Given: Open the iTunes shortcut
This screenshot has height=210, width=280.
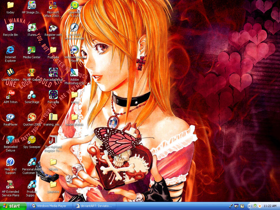Looking at the screenshot, I should 32,28.
